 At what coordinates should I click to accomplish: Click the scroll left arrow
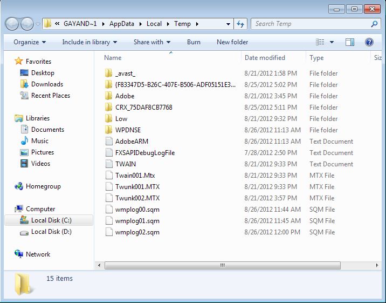point(99,266)
